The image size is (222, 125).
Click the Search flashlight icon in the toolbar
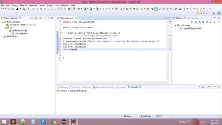tap(142, 9)
